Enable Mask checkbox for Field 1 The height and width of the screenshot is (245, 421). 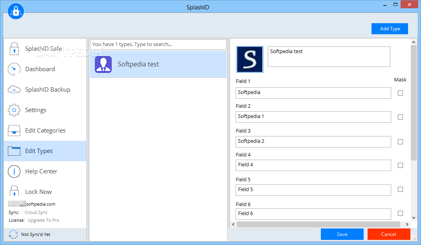pyautogui.click(x=400, y=93)
